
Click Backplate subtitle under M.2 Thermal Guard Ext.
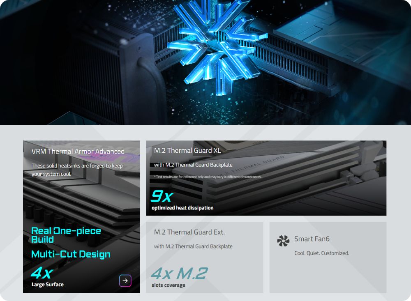click(193, 246)
